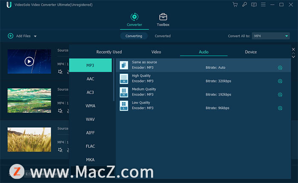The image size is (298, 183).
Task: Click the edit effects icon for second video
Action: pos(60,111)
